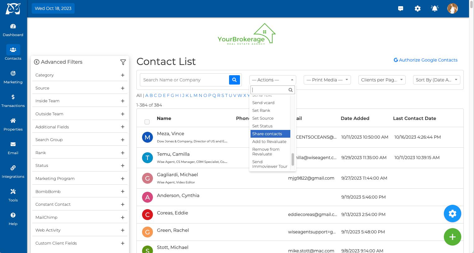474x253 pixels.
Task: Click the Actions dropdown search box
Action: click(273, 90)
